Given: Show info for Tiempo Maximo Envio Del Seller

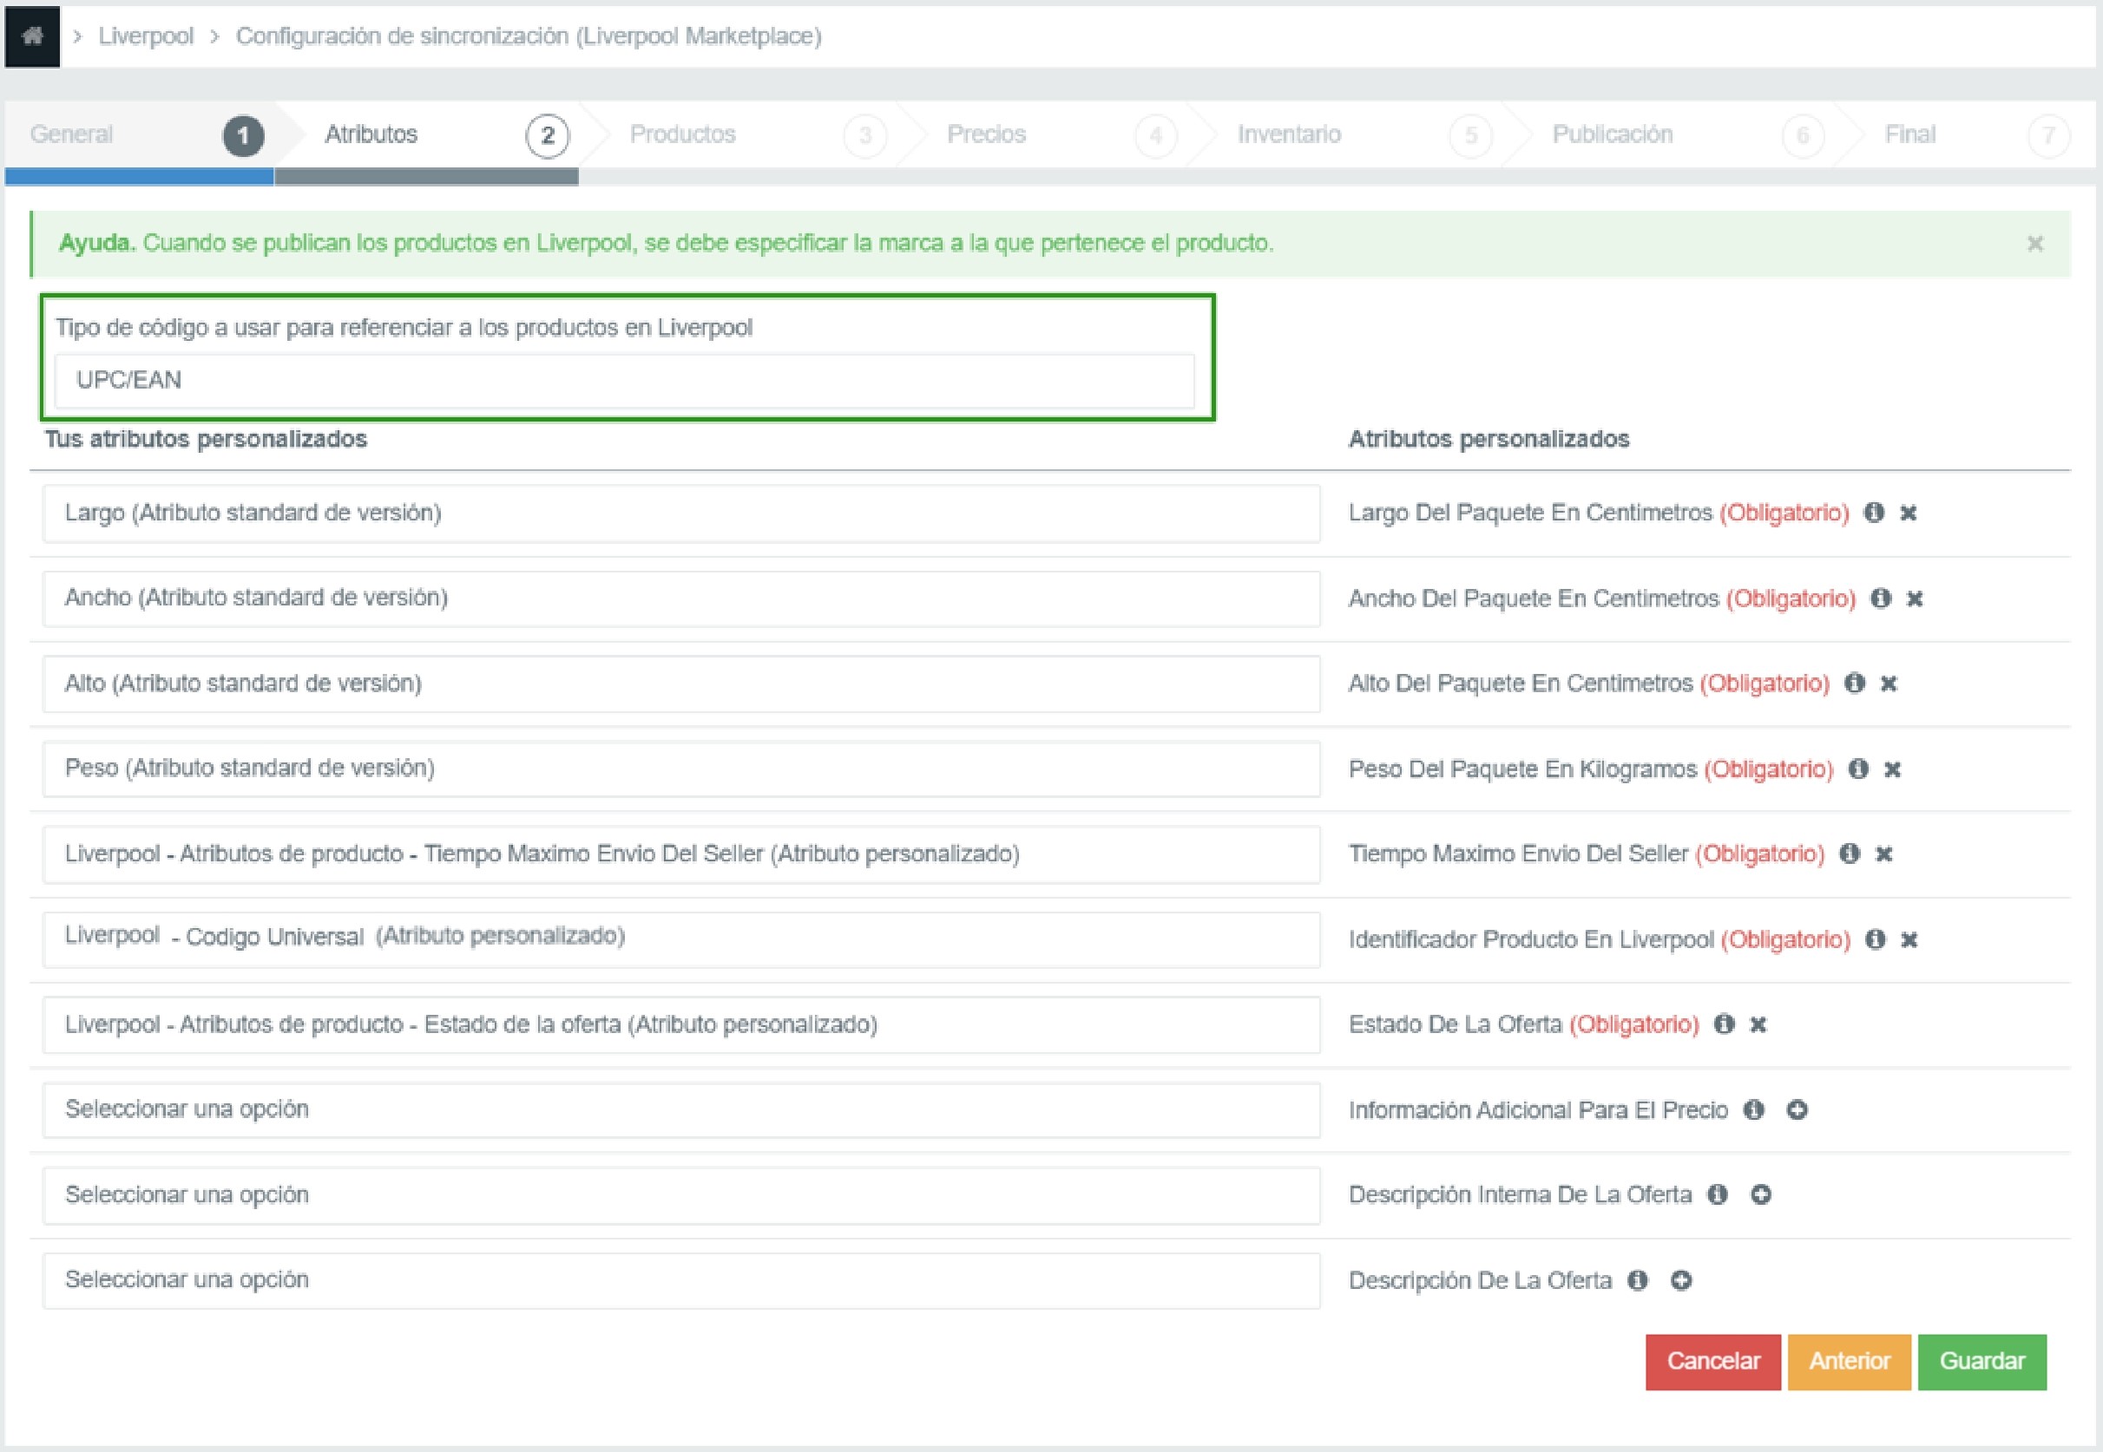Looking at the screenshot, I should click(x=1849, y=854).
